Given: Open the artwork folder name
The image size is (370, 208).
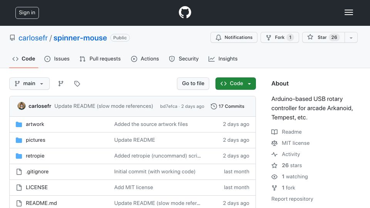Looking at the screenshot, I should tap(35, 124).
